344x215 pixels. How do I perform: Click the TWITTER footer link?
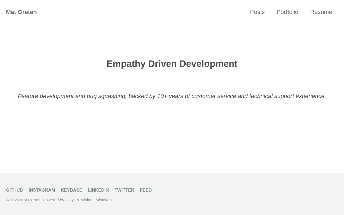tap(124, 190)
